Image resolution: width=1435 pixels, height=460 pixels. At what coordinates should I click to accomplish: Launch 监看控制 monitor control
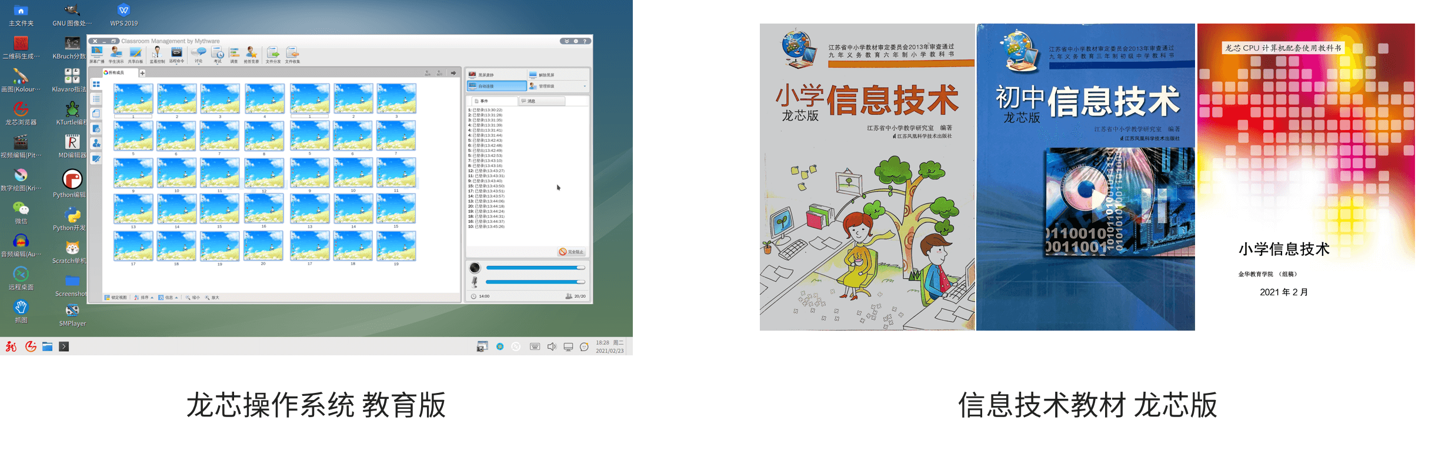click(x=157, y=55)
